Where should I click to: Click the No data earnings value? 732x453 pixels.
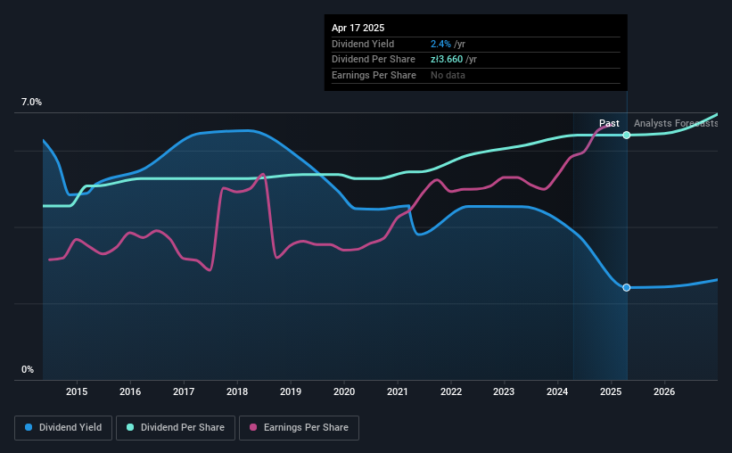pyautogui.click(x=448, y=75)
